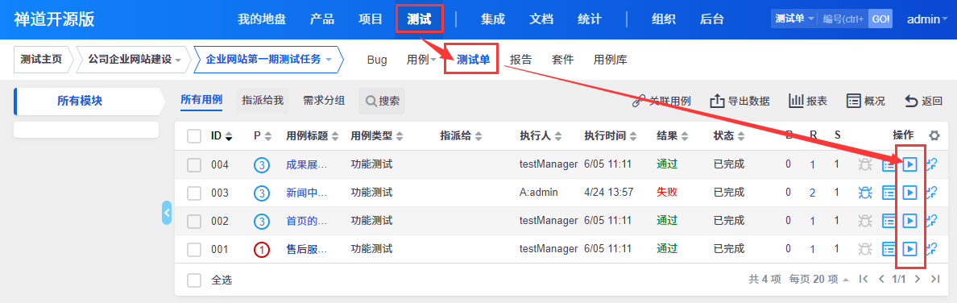Image resolution: width=957 pixels, height=303 pixels.
Task: Collapse the sidebar with arrow handle
Action: coord(167,213)
